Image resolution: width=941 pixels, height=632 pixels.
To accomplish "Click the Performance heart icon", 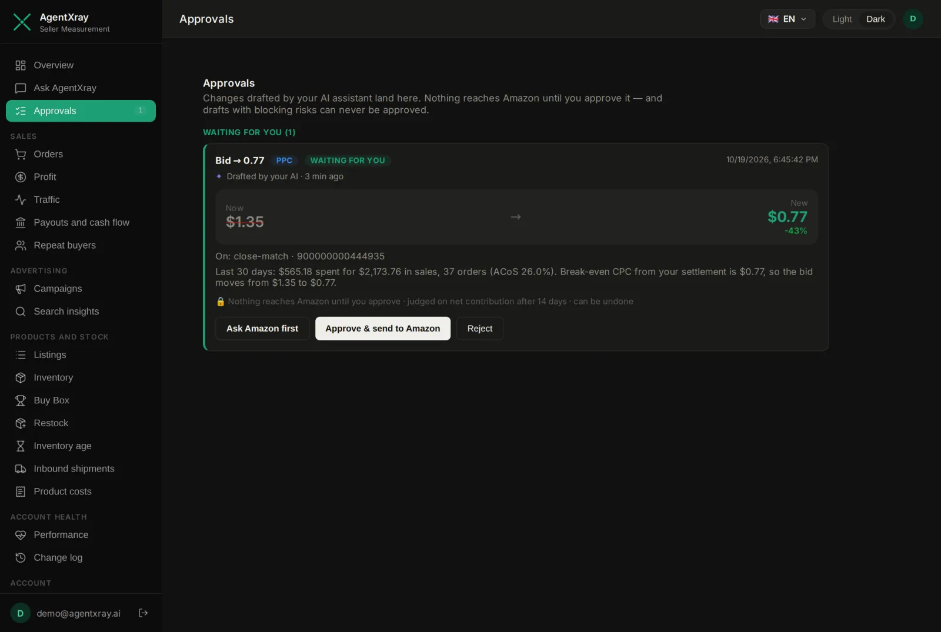I will coord(21,535).
